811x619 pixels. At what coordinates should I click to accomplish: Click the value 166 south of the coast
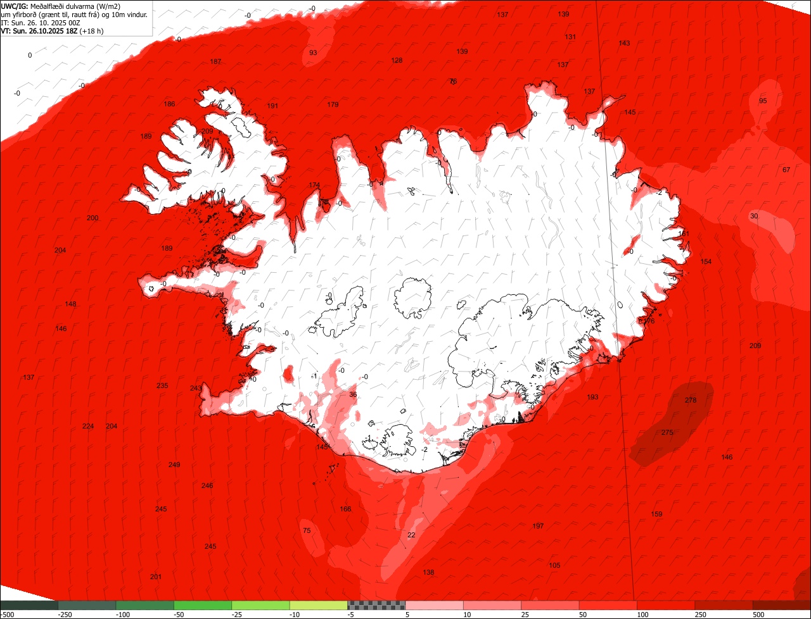click(x=345, y=509)
